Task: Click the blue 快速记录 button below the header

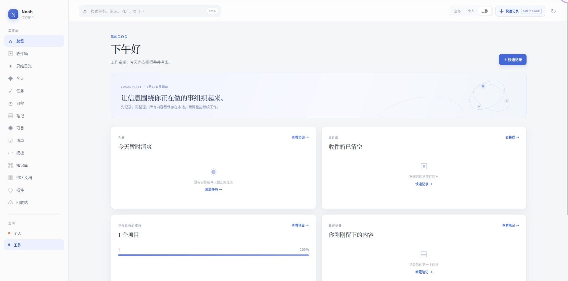Action: pyautogui.click(x=513, y=60)
